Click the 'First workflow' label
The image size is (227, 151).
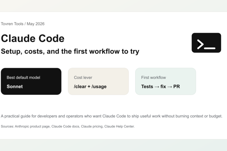tap(154, 77)
